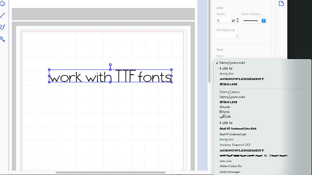The image size is (312, 175).
Task: Click the Dot Spacing stepper
Action: [x=237, y=36]
